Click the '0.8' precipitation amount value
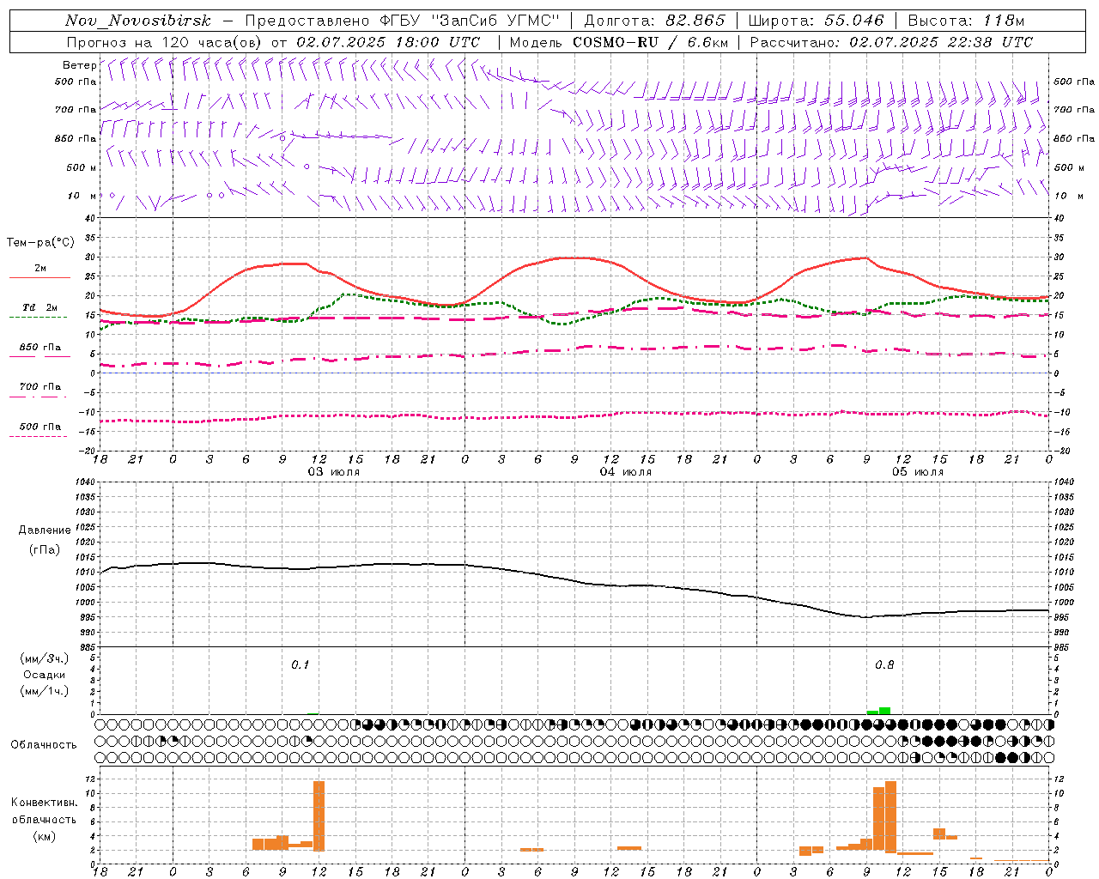Image resolution: width=1099 pixels, height=879 pixels. [x=884, y=665]
